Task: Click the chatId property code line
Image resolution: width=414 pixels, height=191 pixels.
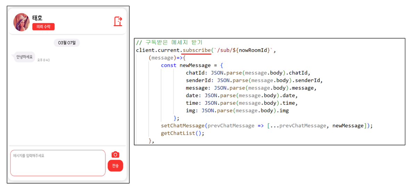Action: (x=248, y=73)
